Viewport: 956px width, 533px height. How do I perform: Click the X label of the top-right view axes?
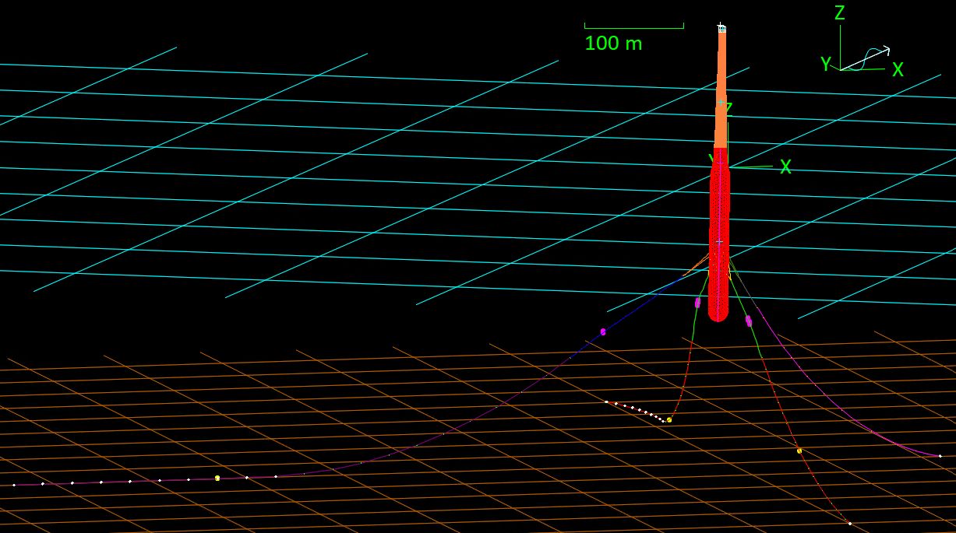coord(898,70)
